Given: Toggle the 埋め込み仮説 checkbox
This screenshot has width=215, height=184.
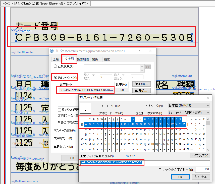Looking at the screenshot, I should click(59, 110).
